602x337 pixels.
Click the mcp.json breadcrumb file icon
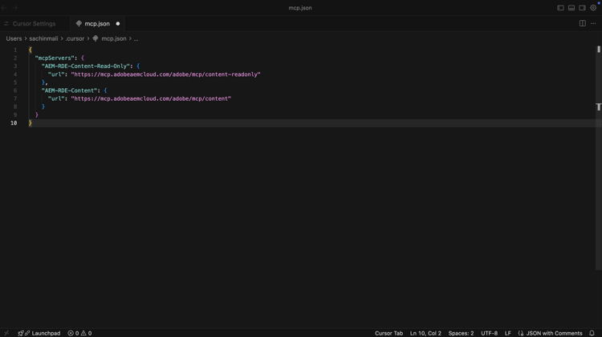[96, 38]
